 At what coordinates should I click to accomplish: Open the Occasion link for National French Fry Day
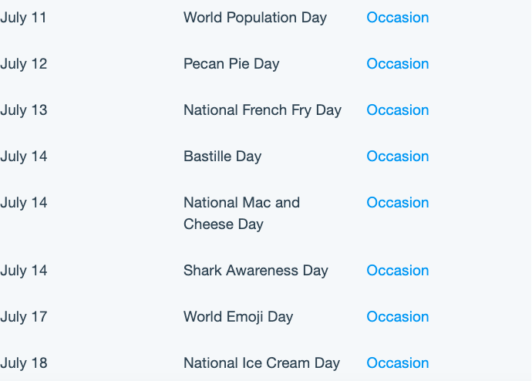pos(398,110)
